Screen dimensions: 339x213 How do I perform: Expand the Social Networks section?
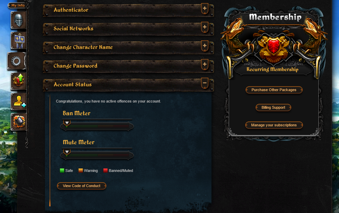[205, 27]
